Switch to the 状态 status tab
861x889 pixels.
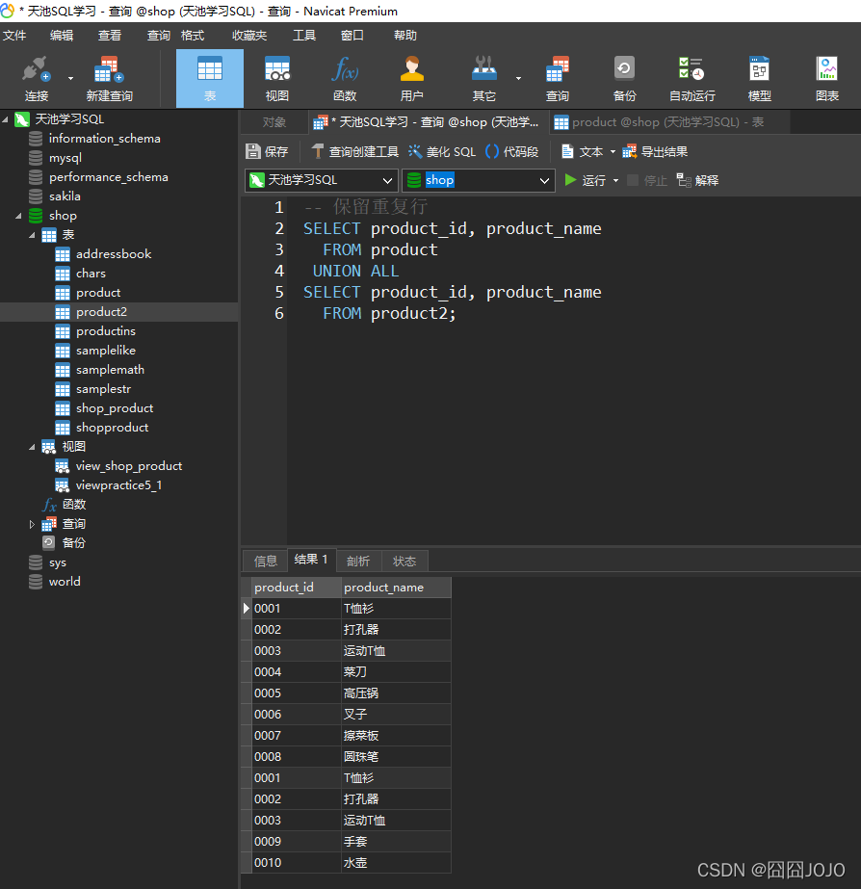pos(404,561)
